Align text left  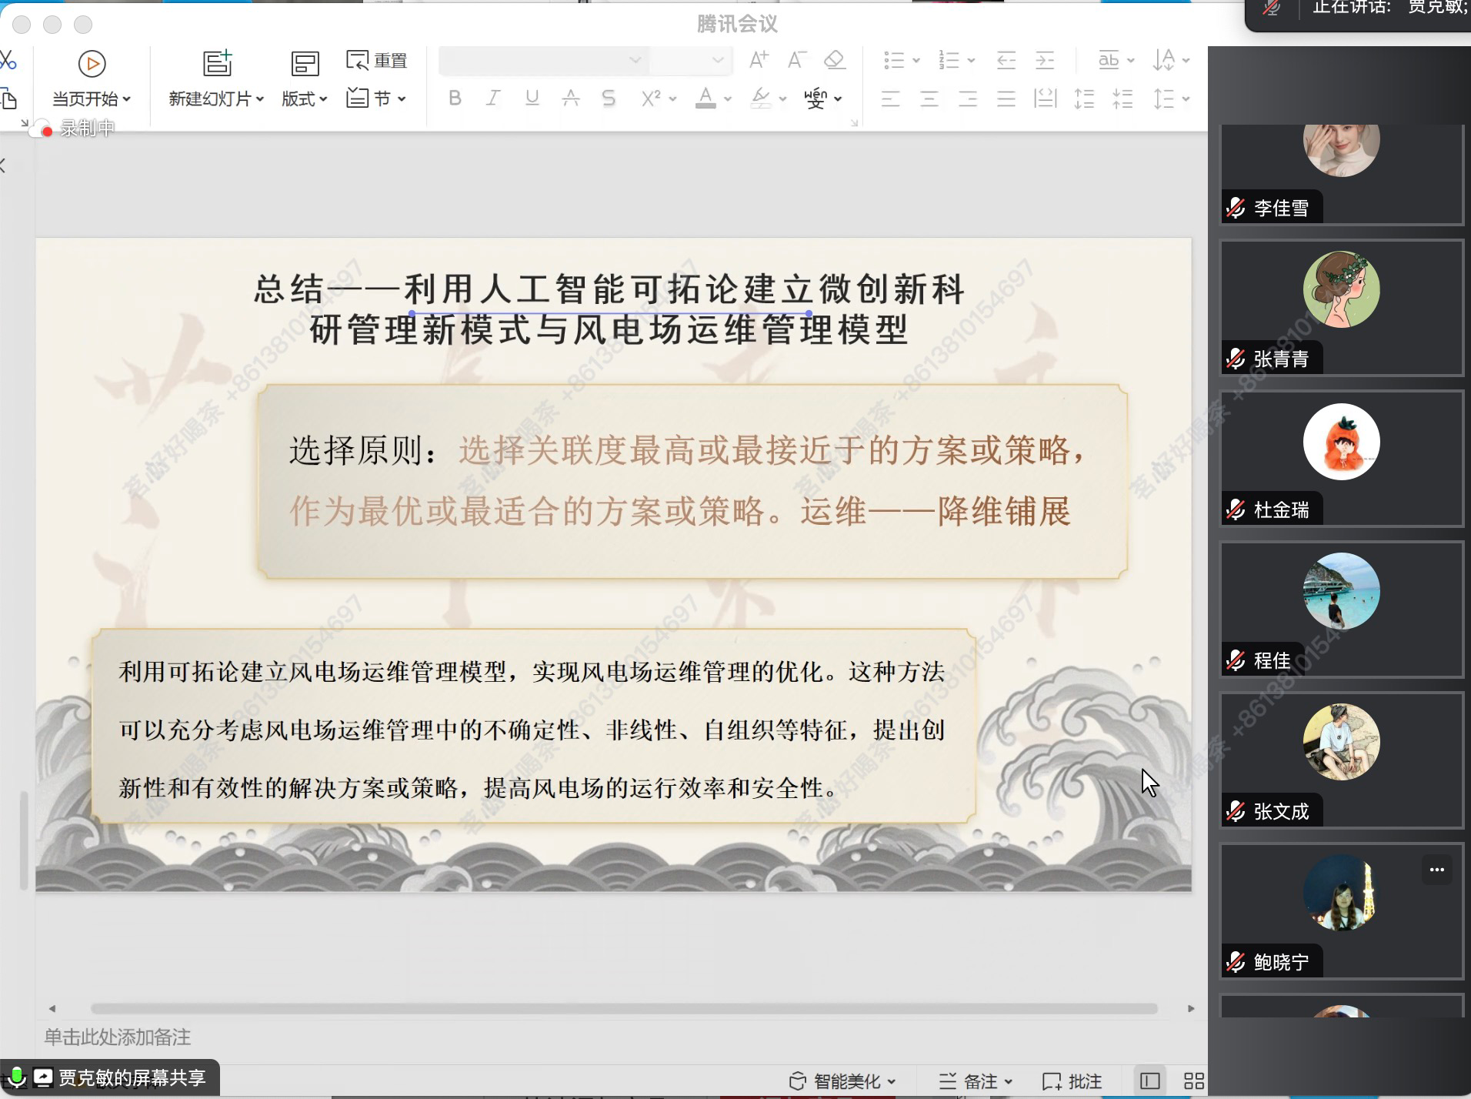tap(890, 99)
